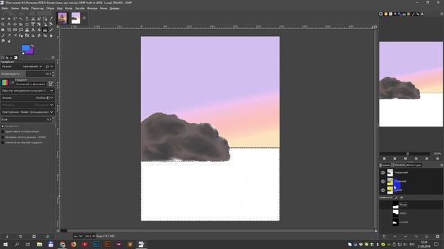Toggle reverse gradient button

click(x=12, y=82)
